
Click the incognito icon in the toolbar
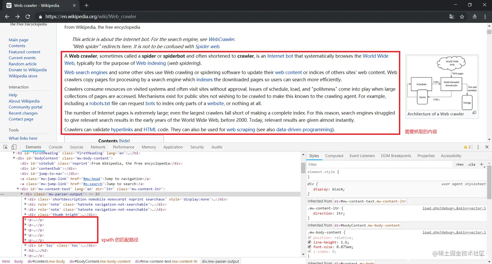pyautogui.click(x=475, y=17)
